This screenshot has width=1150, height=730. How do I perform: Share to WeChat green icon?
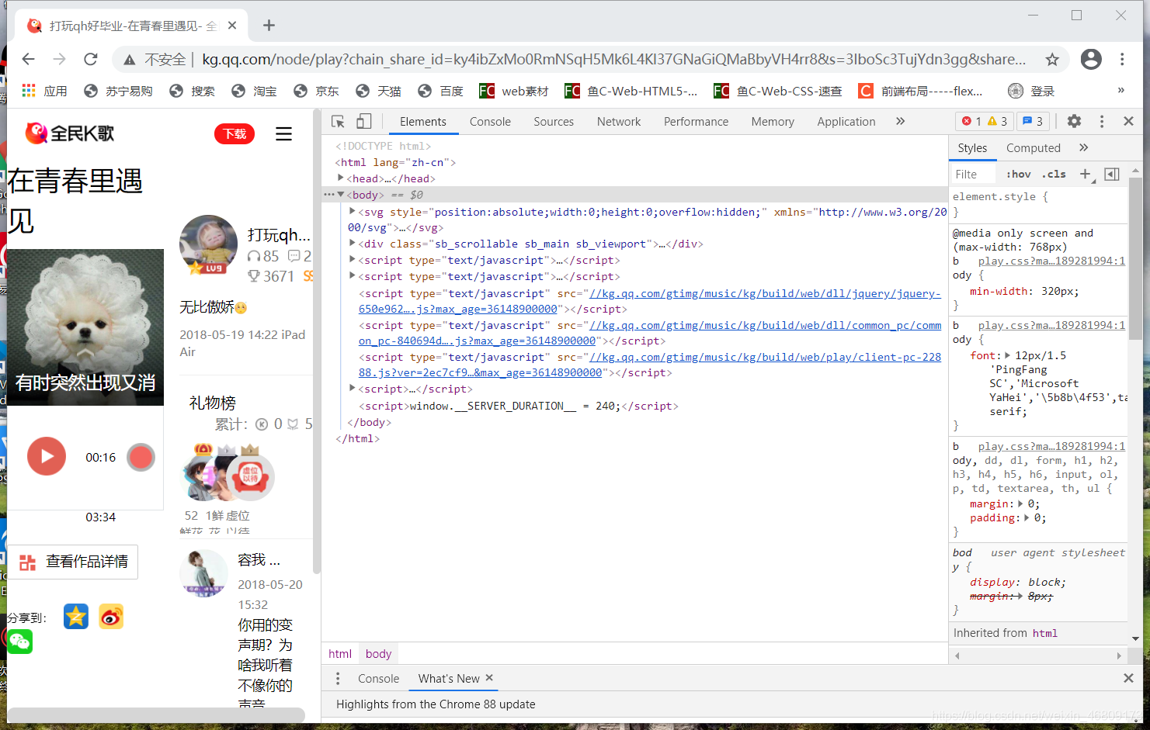(x=20, y=642)
